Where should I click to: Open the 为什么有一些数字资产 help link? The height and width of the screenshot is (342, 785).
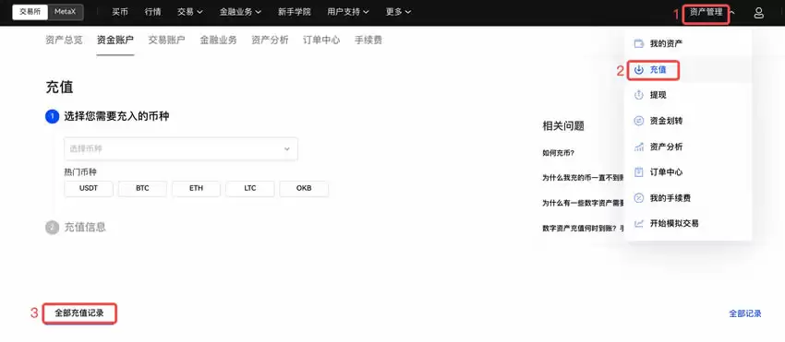tap(584, 203)
